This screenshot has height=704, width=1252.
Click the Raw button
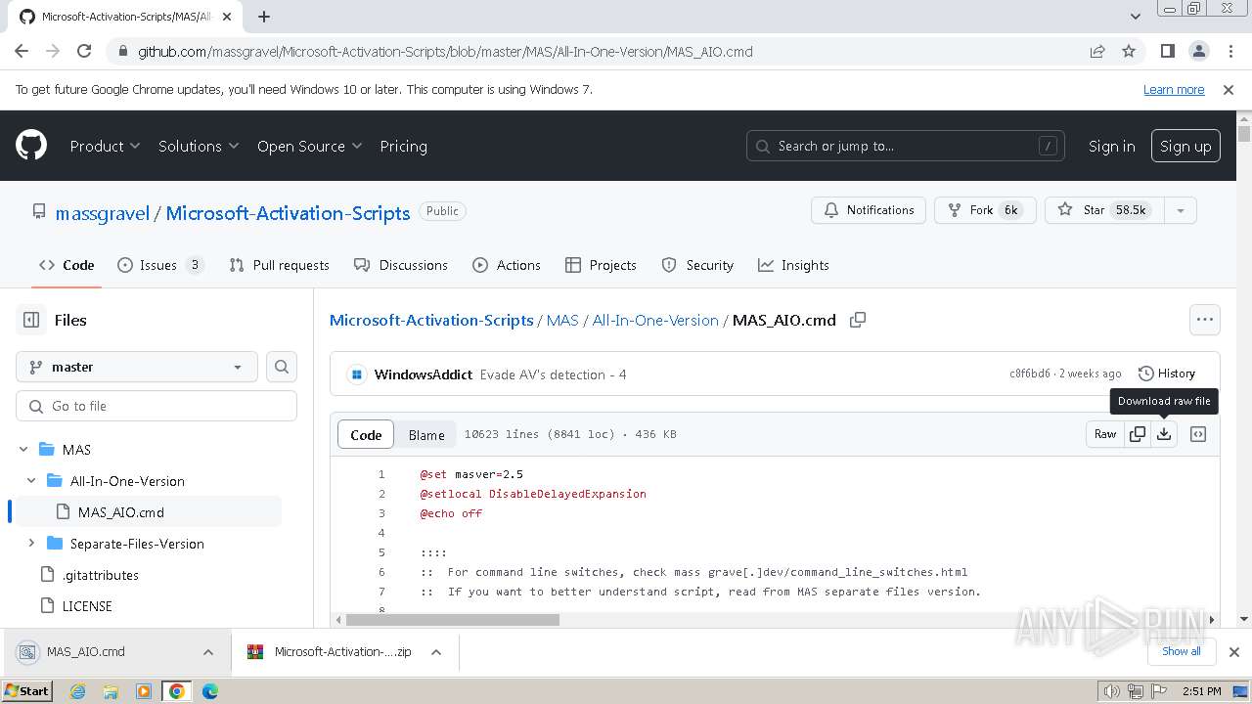click(1105, 434)
